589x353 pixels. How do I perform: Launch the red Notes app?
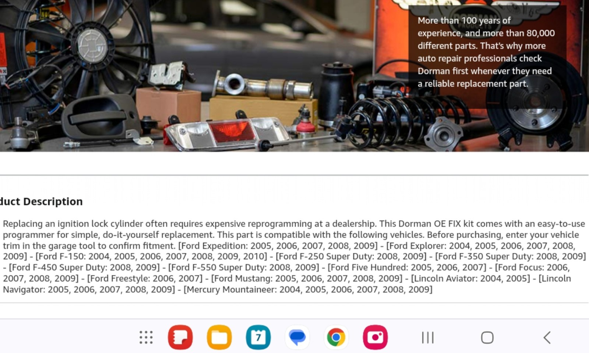180,337
